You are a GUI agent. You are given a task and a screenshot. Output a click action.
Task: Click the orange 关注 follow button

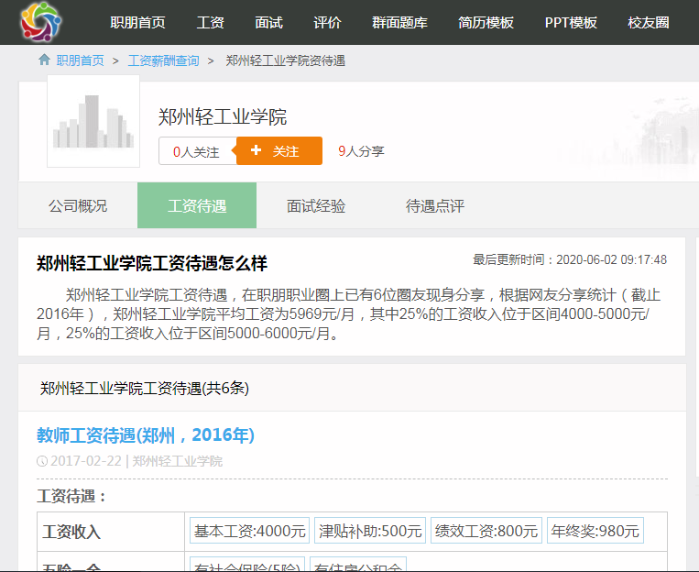(279, 151)
